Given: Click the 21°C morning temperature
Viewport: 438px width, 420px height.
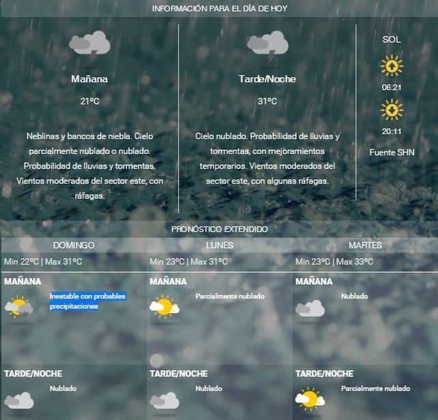Looking at the screenshot, I should tap(89, 101).
